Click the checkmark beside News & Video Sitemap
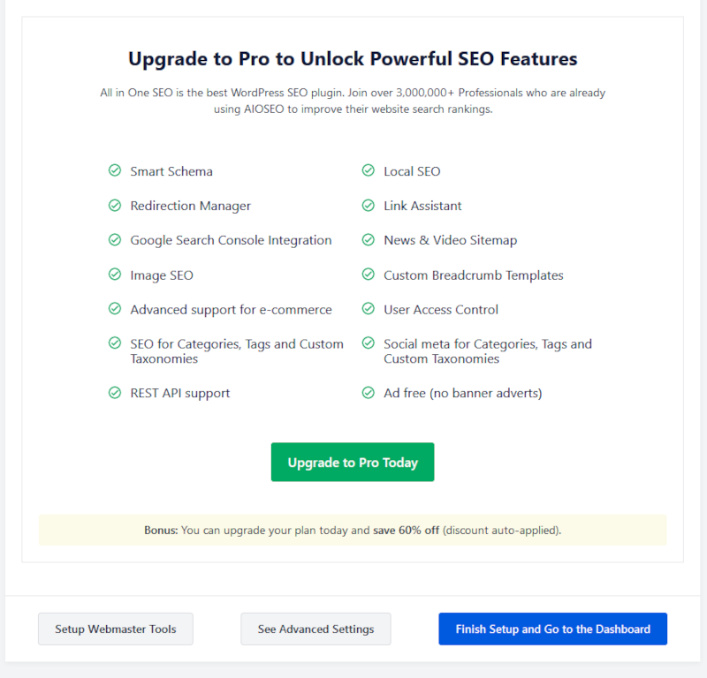 coord(369,239)
